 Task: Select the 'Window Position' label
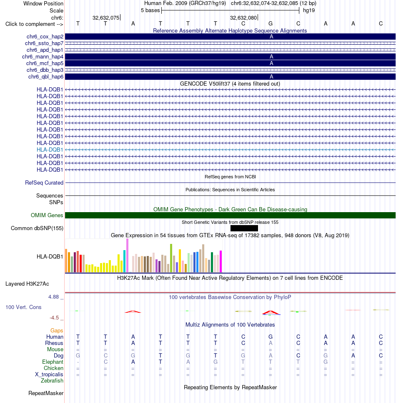(43, 4)
